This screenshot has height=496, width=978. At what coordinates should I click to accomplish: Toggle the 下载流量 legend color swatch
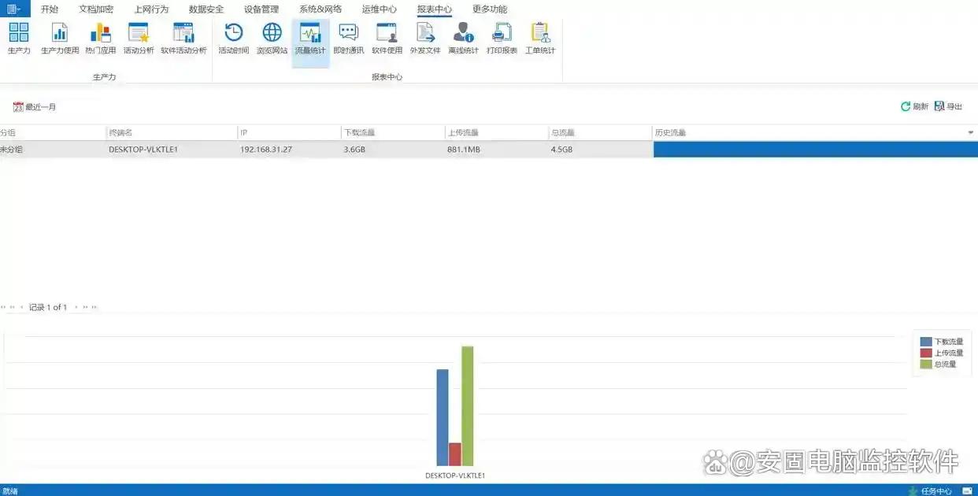point(925,342)
